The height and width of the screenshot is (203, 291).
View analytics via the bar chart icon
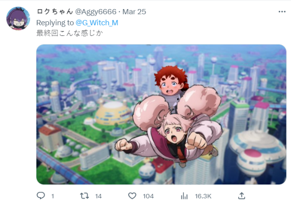coord(184,196)
